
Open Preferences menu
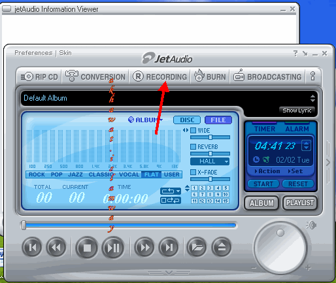(33, 53)
